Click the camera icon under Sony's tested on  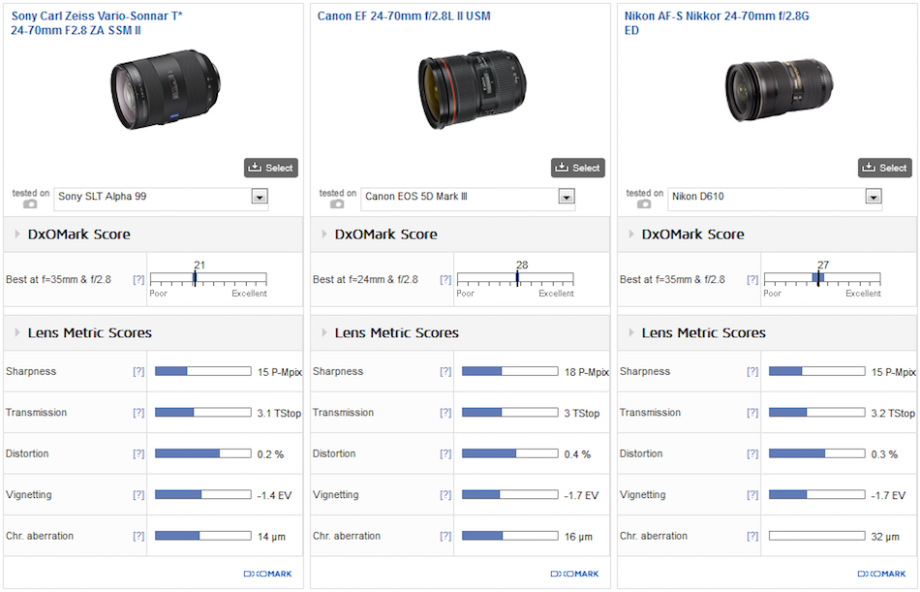click(x=30, y=204)
